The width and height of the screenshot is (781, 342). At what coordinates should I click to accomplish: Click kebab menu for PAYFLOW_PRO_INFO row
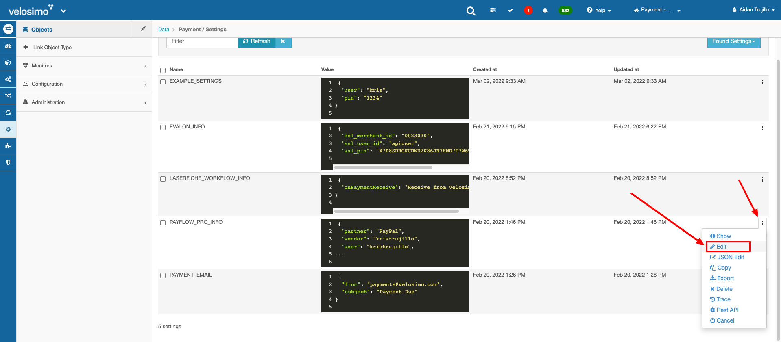[x=762, y=223]
